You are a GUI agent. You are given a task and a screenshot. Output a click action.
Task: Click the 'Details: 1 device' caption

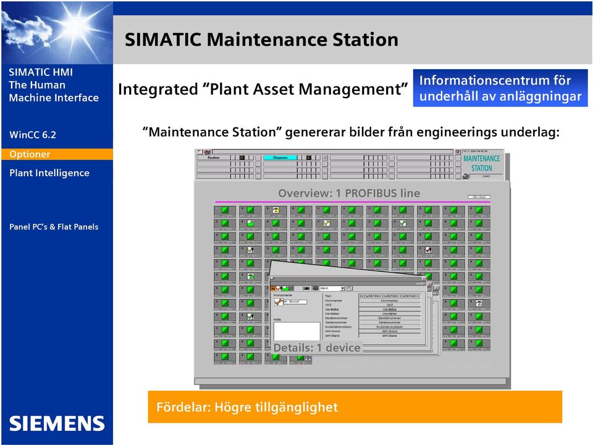point(317,347)
